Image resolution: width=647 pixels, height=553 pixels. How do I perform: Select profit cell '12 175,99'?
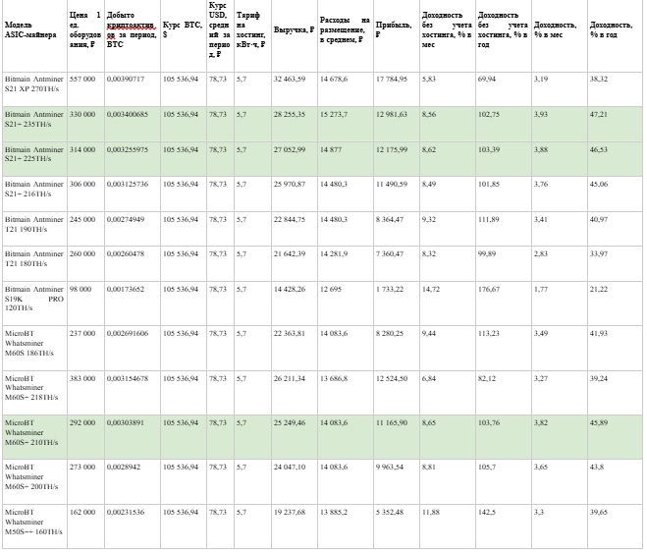point(396,160)
